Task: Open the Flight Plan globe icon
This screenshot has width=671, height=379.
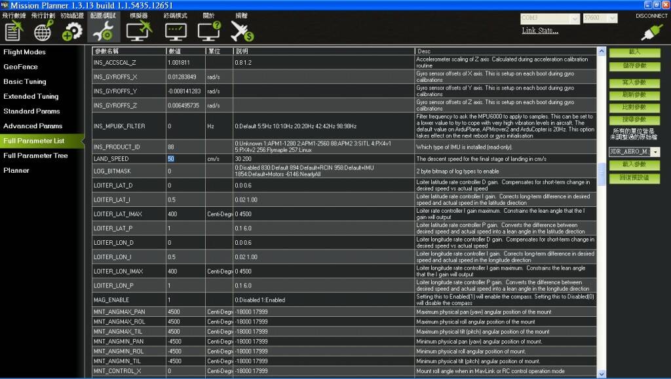Action: pos(43,30)
